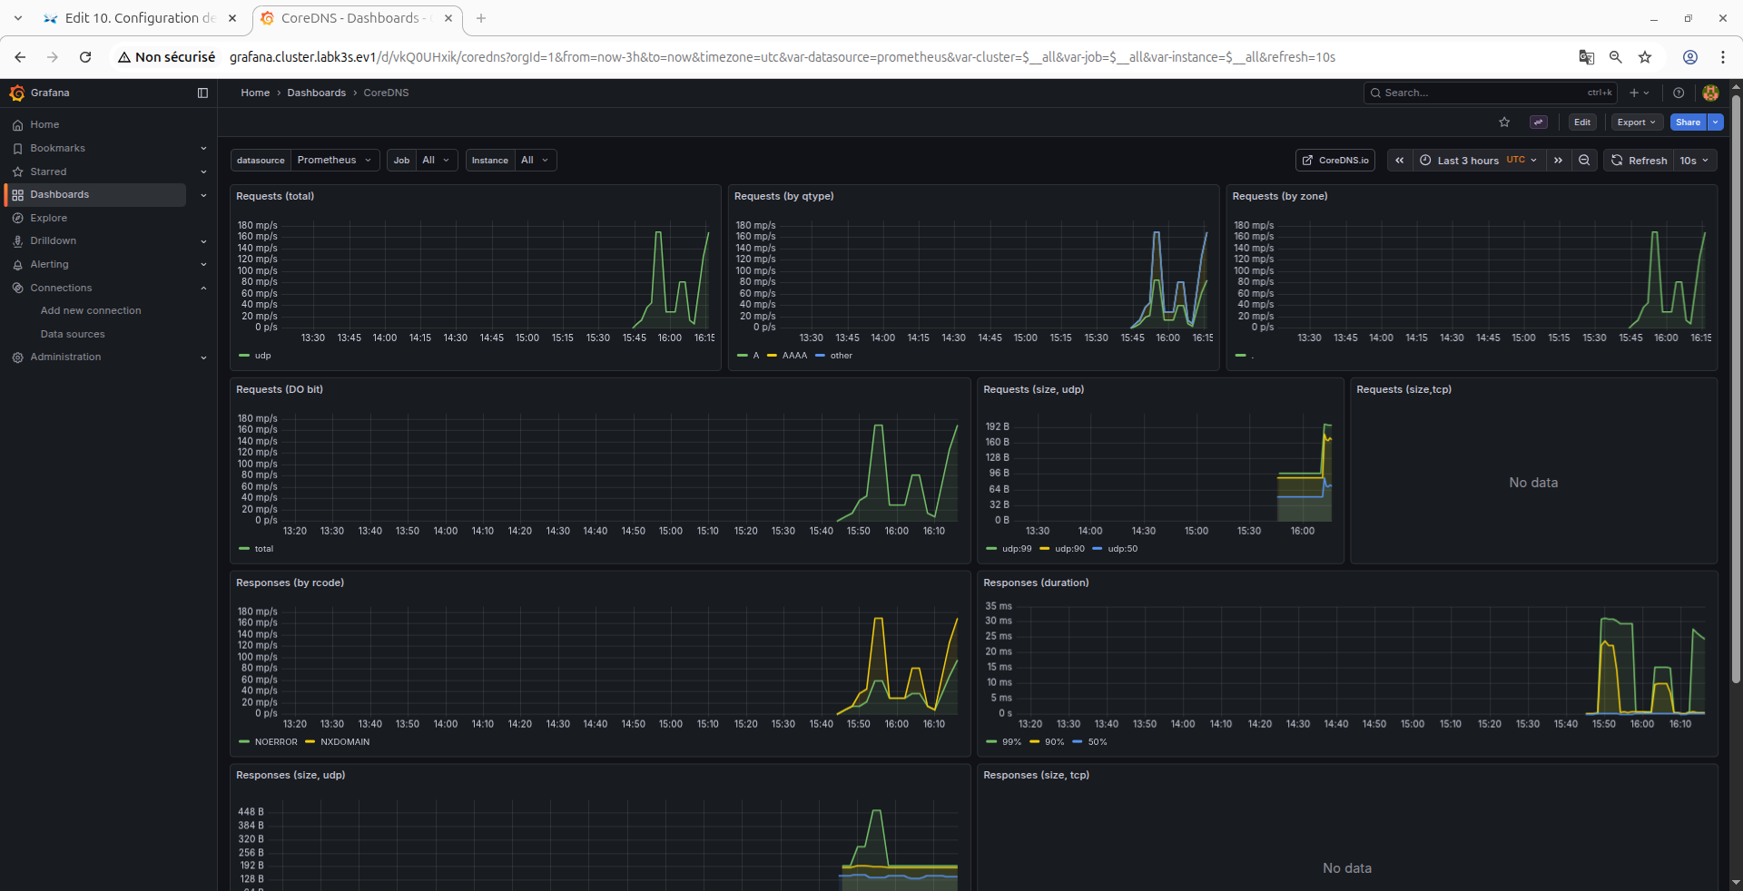Open the help question-mark icon
This screenshot has height=891, width=1743.
pyautogui.click(x=1679, y=93)
